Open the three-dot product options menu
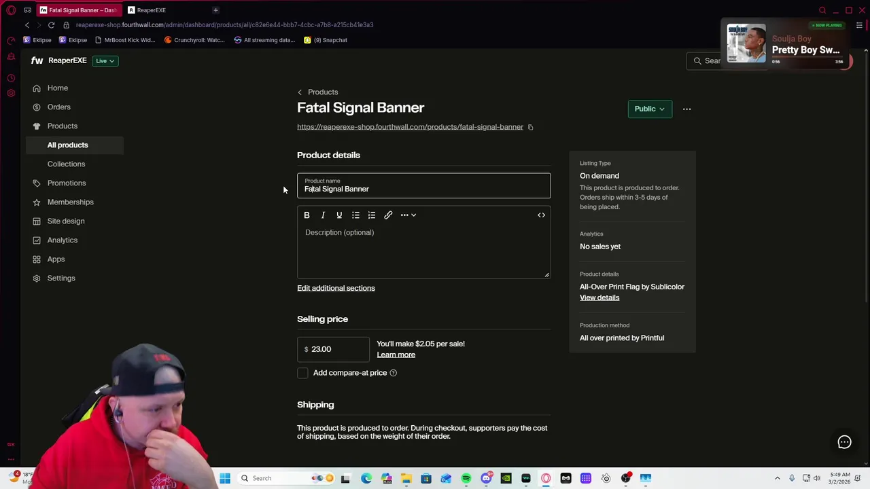 pyautogui.click(x=686, y=109)
